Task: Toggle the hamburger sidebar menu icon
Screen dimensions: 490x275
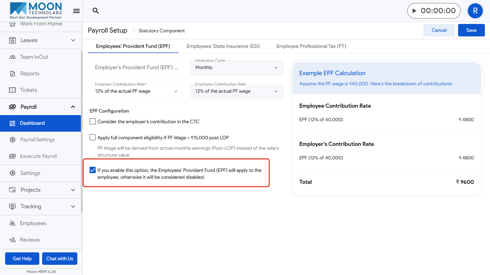Action: (76, 11)
